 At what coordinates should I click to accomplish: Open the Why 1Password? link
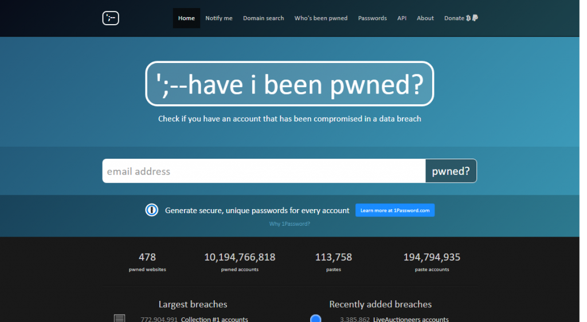(289, 223)
